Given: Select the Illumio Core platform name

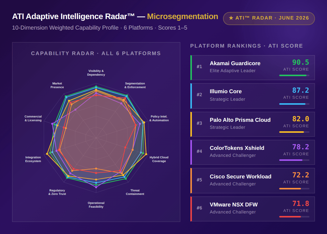Looking at the screenshot, I should point(226,91).
